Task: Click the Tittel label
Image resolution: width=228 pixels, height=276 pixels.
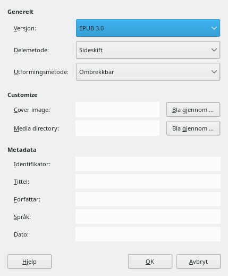Action: click(x=21, y=182)
